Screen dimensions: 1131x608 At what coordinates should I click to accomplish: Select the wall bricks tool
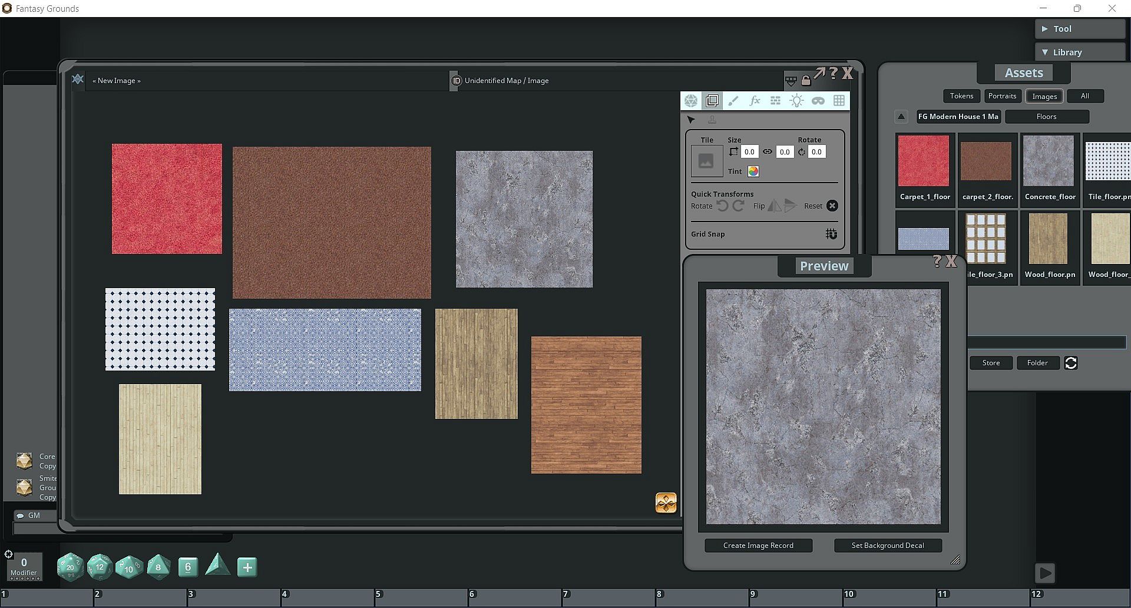pos(775,101)
